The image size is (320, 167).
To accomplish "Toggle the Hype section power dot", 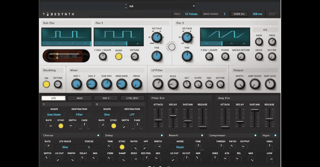I will pos(275,135).
